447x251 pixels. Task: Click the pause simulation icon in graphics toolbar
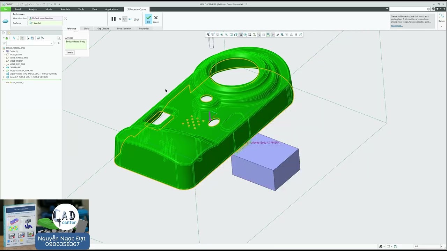pos(296,35)
